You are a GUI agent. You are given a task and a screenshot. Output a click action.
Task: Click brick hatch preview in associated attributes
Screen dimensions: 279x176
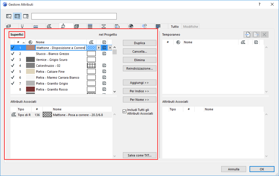point(47,115)
